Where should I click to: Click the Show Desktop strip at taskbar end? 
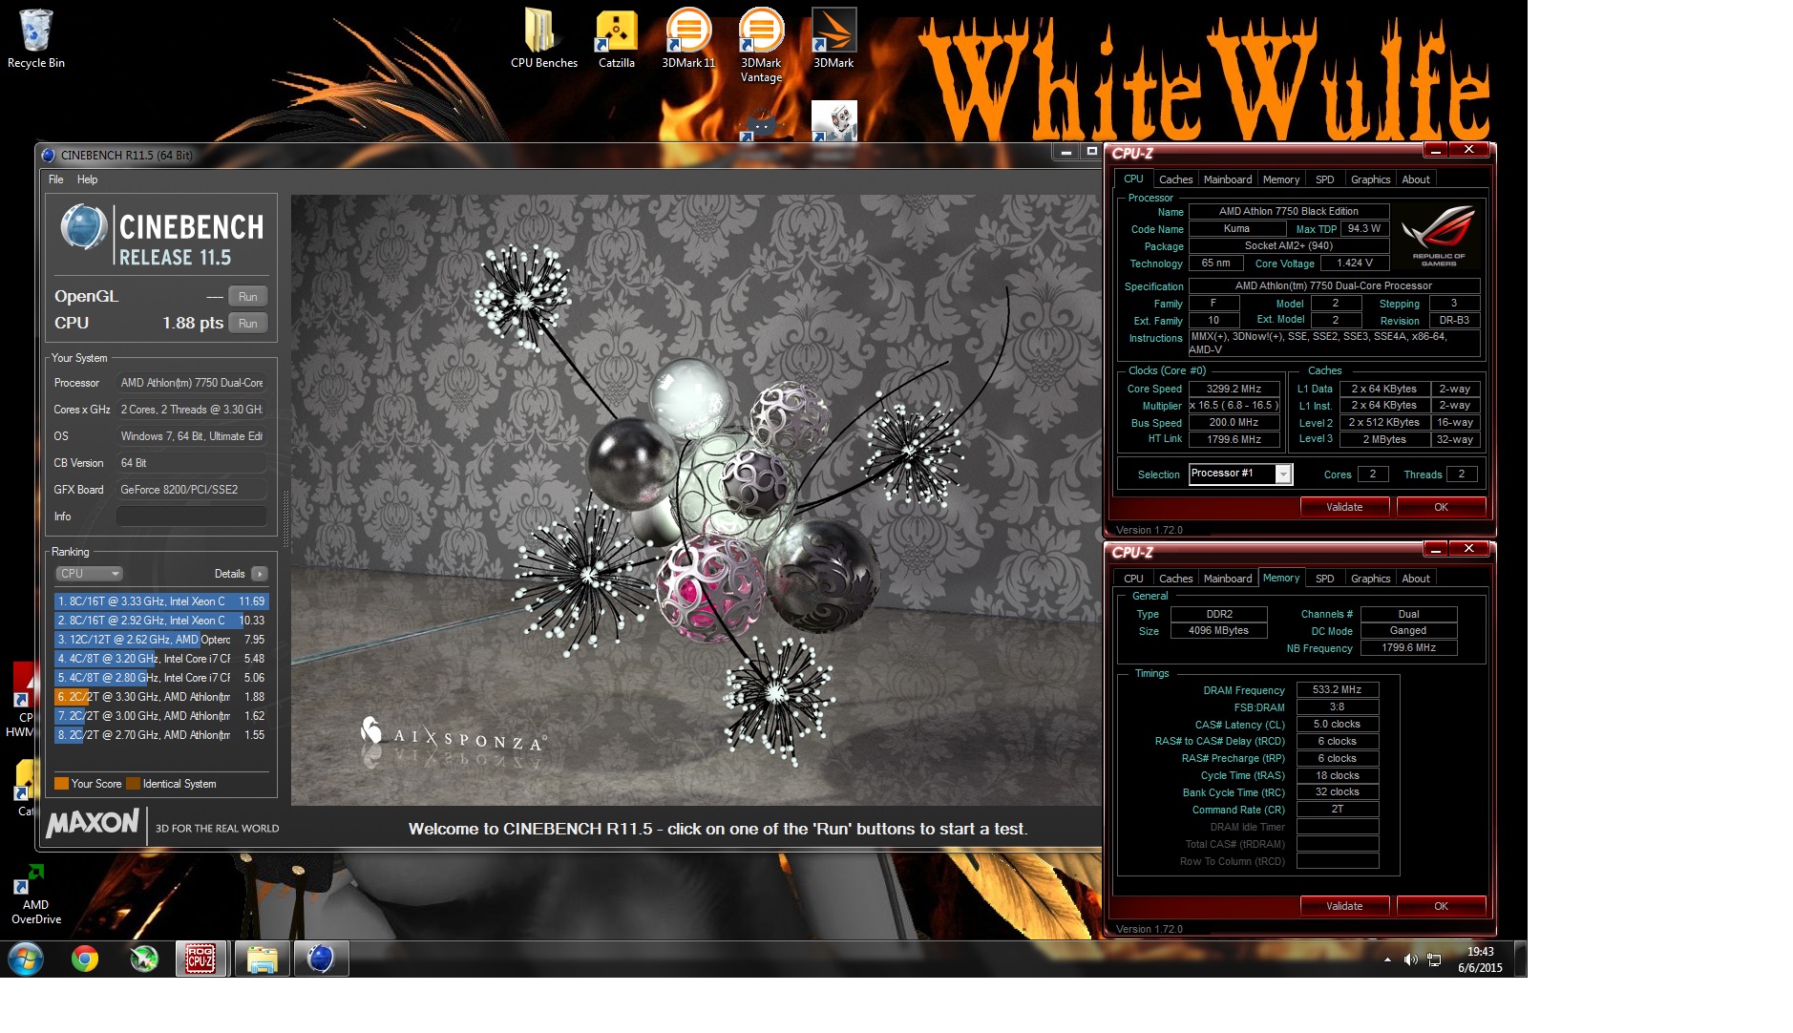point(1520,959)
